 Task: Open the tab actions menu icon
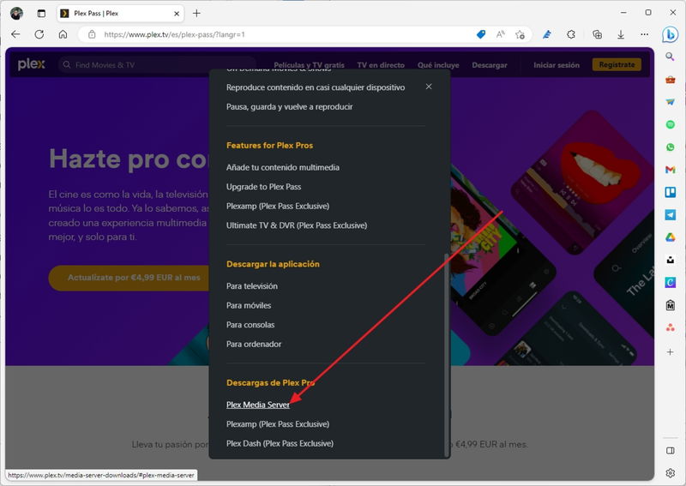(x=41, y=13)
